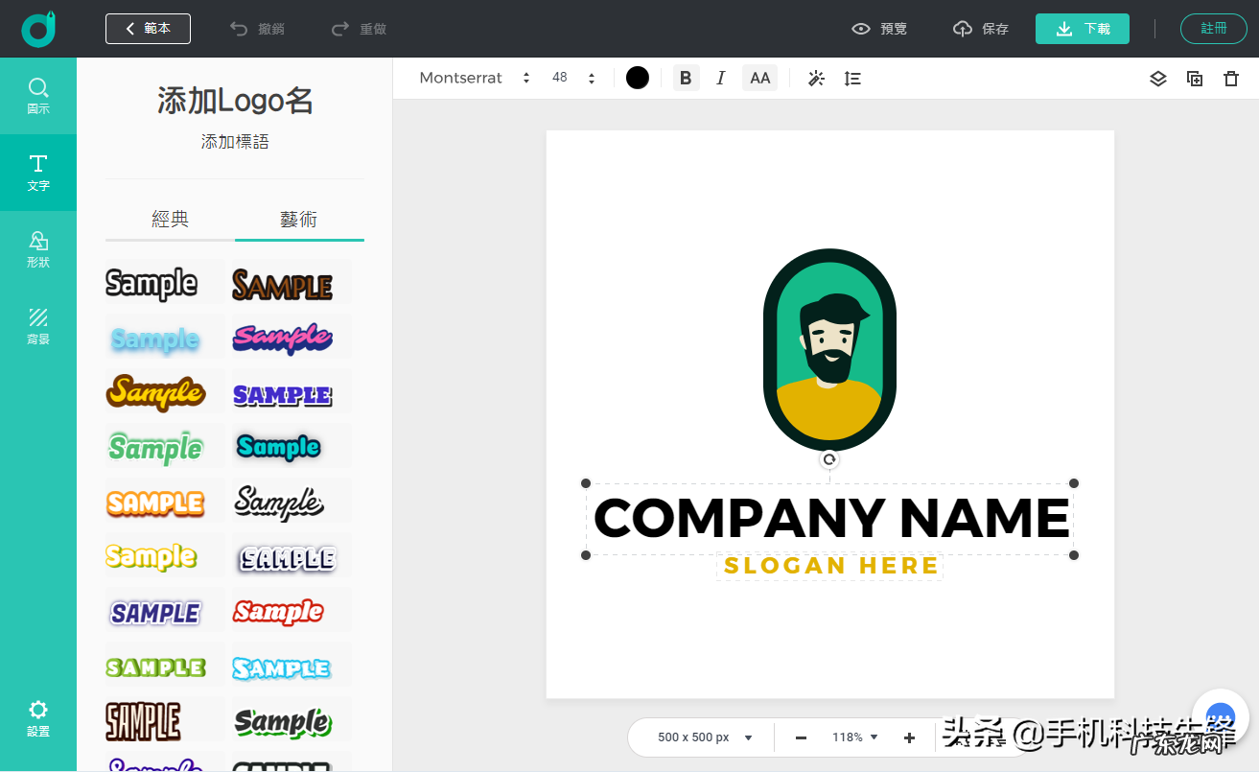Open the Montserrat font dropdown
Image resolution: width=1259 pixels, height=772 pixels.
[475, 79]
